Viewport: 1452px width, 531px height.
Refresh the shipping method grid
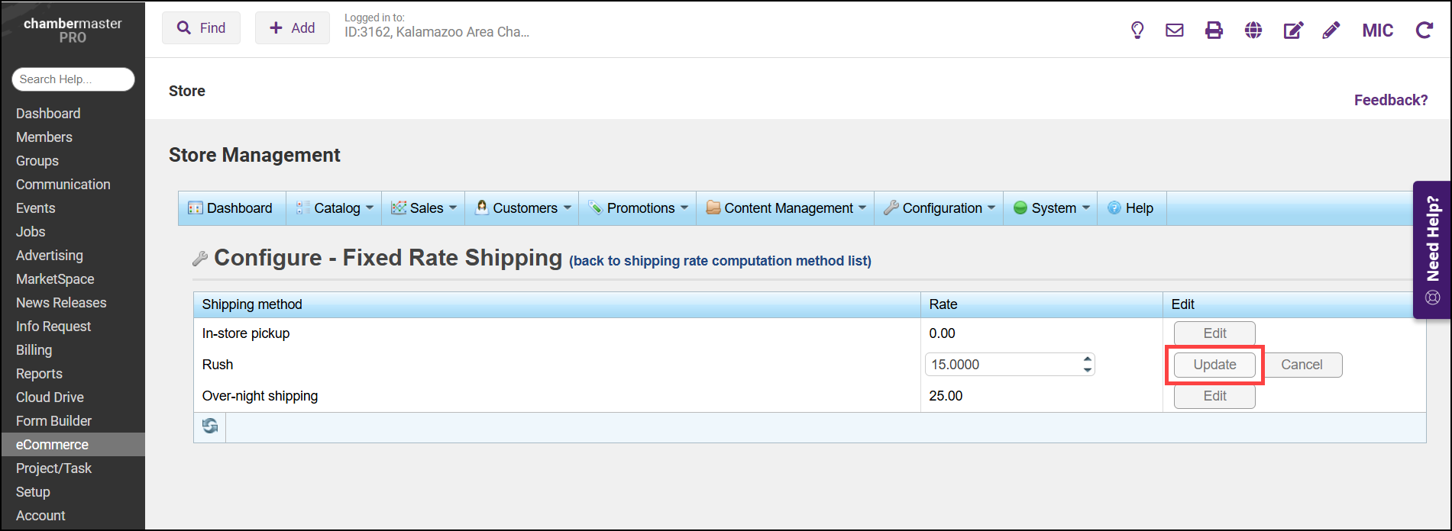tap(210, 426)
